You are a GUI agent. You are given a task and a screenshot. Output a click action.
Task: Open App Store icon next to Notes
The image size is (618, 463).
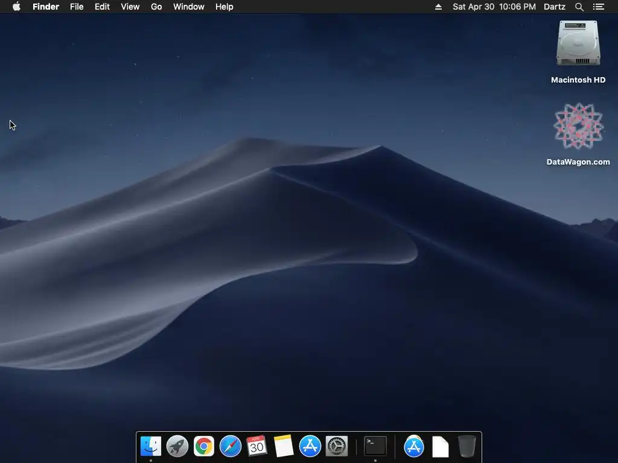[310, 447]
